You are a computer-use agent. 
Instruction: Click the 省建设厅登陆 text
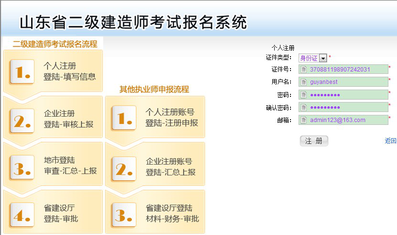(x=169, y=208)
